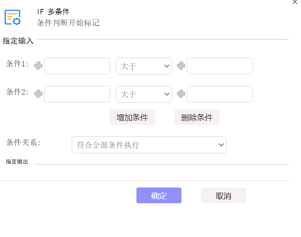Open the 条件1 大于 operator dropdown

[144, 66]
